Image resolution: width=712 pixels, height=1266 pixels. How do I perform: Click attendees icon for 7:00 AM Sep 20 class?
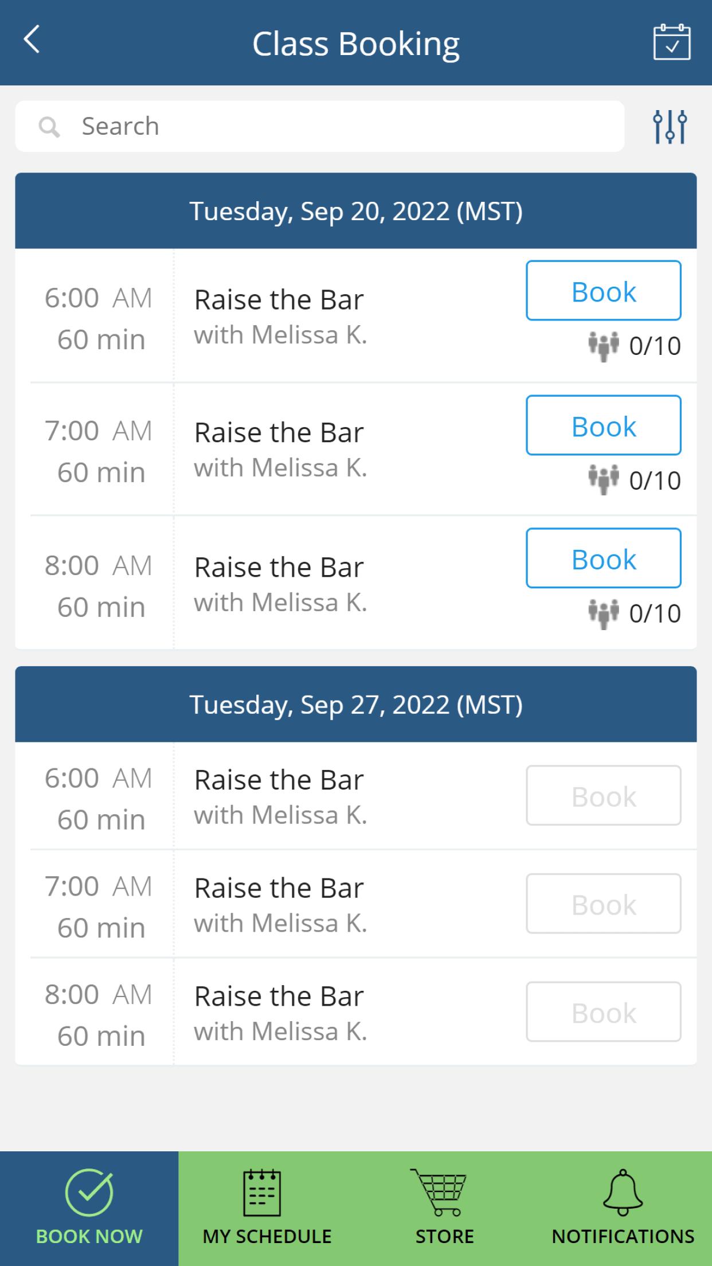click(x=604, y=480)
